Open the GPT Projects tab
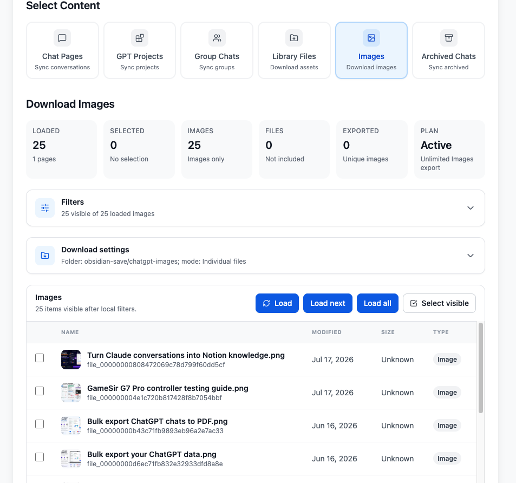The image size is (516, 483). (140, 50)
